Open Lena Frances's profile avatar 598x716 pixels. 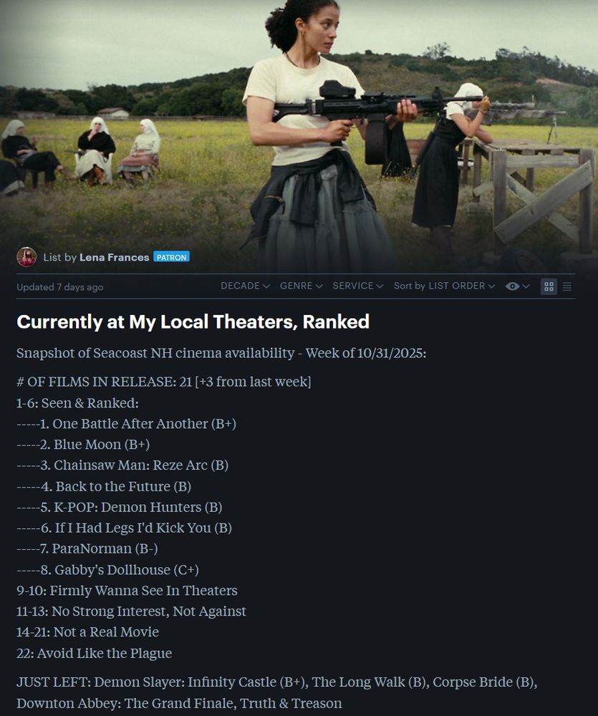(x=26, y=257)
